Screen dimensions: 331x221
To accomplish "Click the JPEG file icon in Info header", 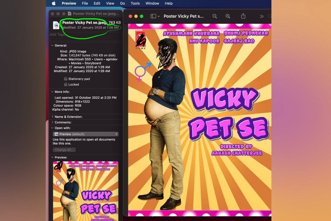I will pos(56,25).
